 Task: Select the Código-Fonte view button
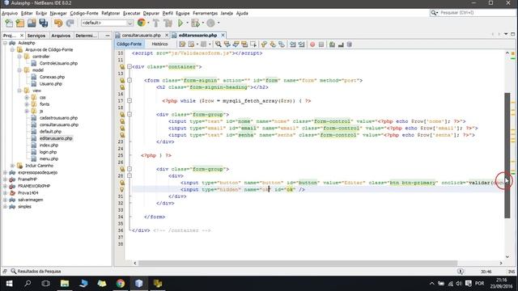[x=129, y=44]
